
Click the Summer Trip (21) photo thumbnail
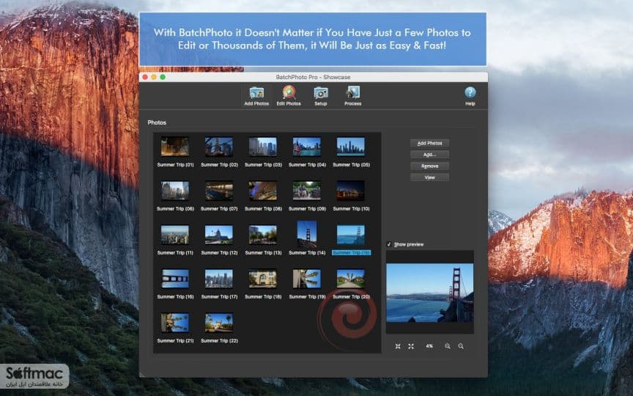175,323
